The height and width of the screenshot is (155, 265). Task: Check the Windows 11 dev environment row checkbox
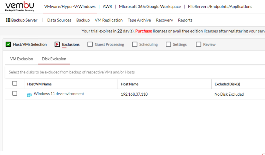click(15, 94)
